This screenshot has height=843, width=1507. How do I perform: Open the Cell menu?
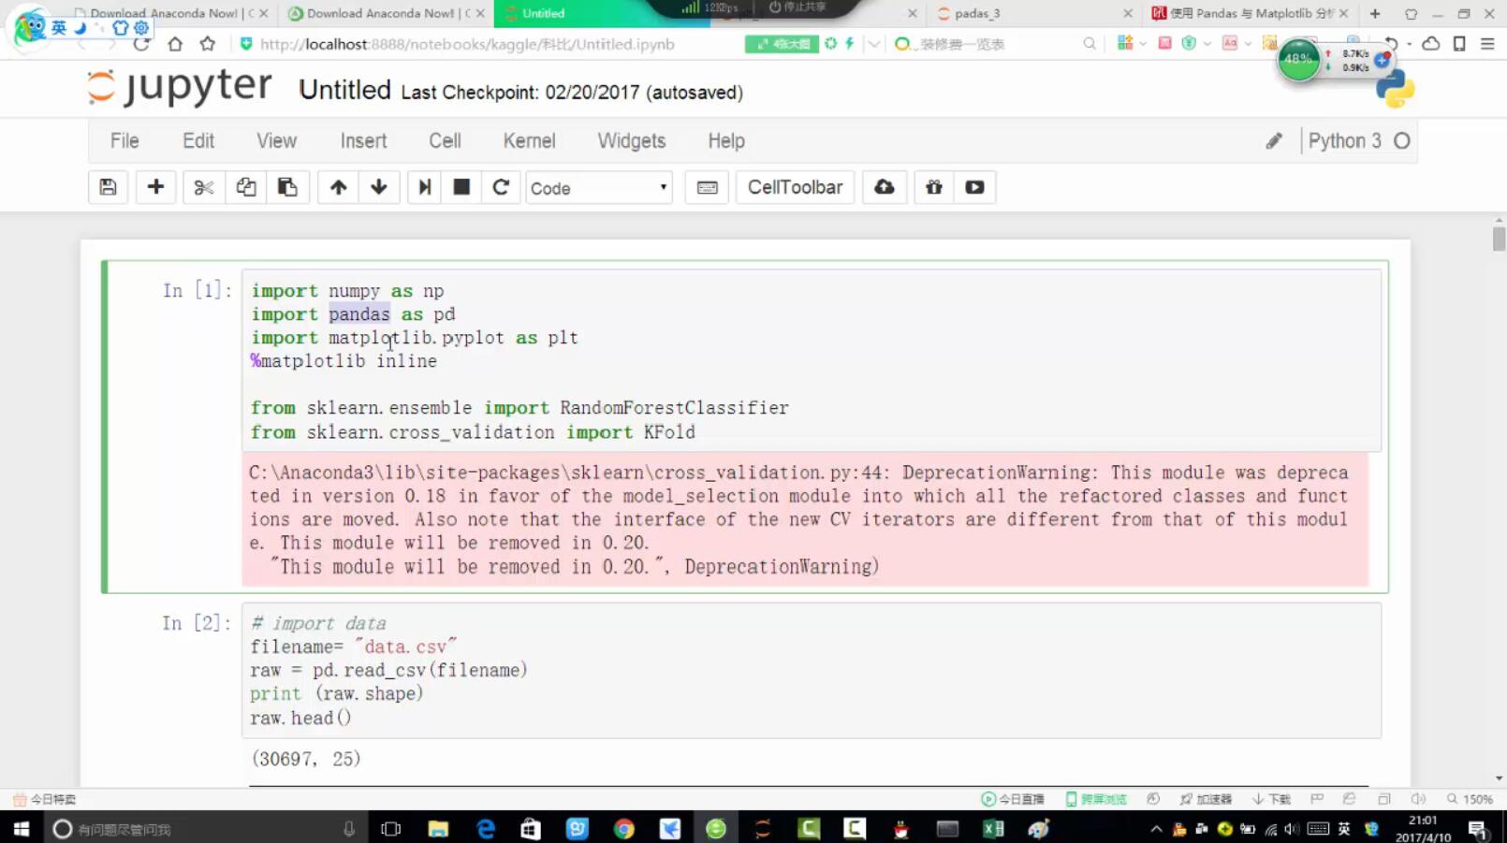[x=445, y=141]
